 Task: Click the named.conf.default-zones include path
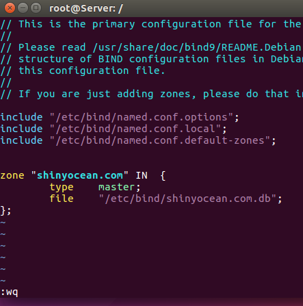click(x=160, y=140)
